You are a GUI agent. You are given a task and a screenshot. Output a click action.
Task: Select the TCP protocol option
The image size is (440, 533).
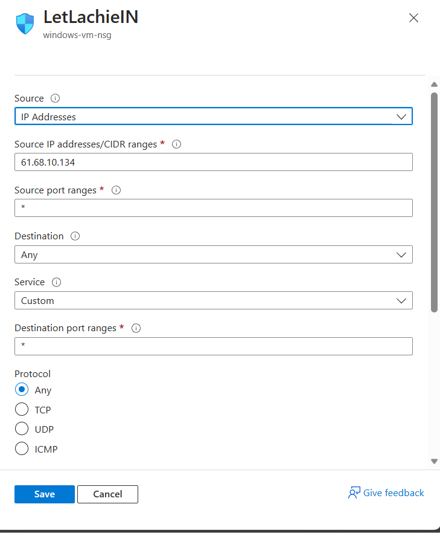(21, 409)
